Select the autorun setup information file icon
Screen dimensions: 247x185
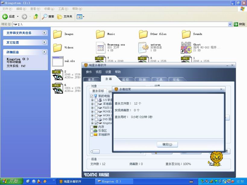[x=144, y=48]
